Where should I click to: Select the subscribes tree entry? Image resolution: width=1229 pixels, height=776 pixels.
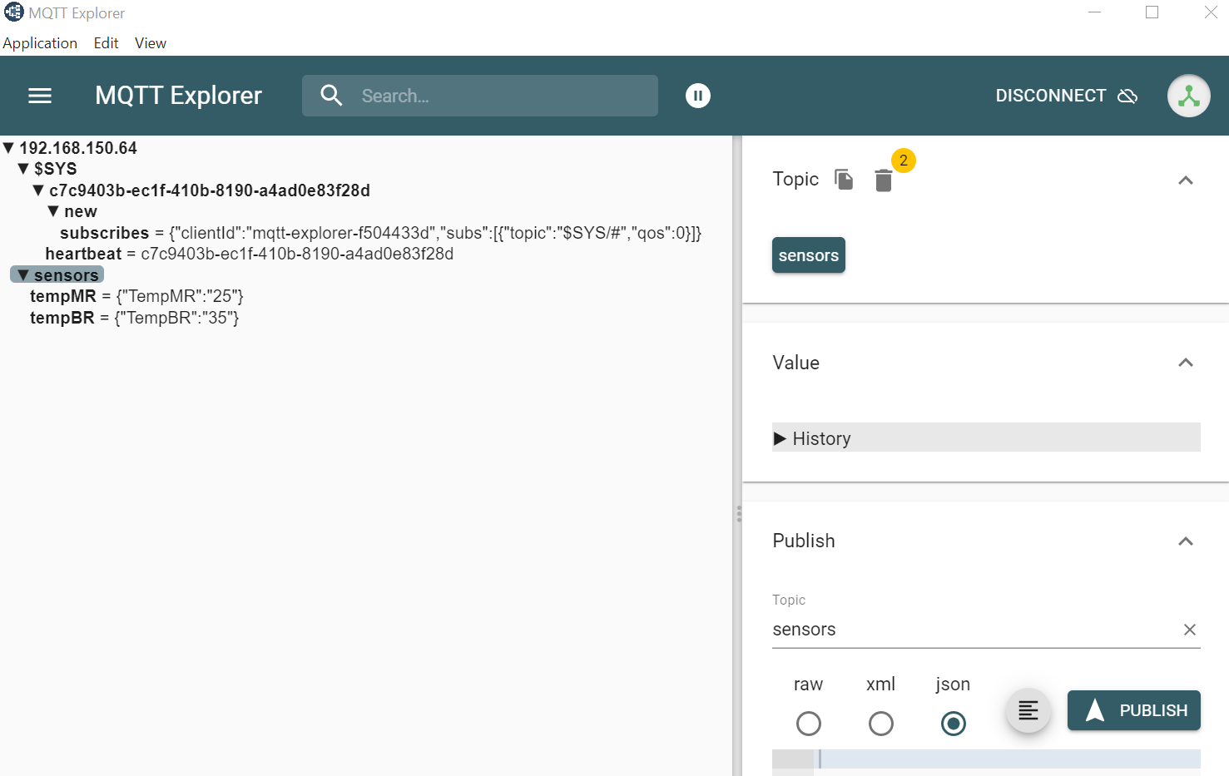tap(380, 233)
